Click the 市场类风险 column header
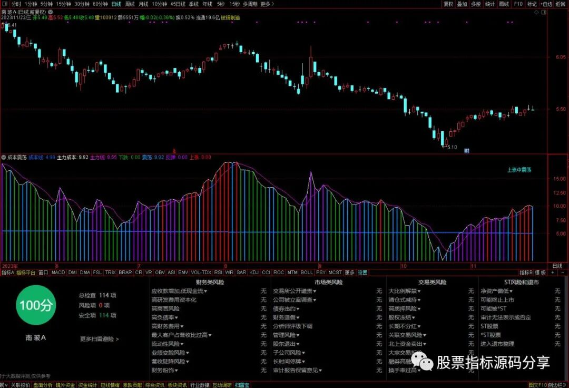This screenshot has width=569, height=388. (x=328, y=282)
